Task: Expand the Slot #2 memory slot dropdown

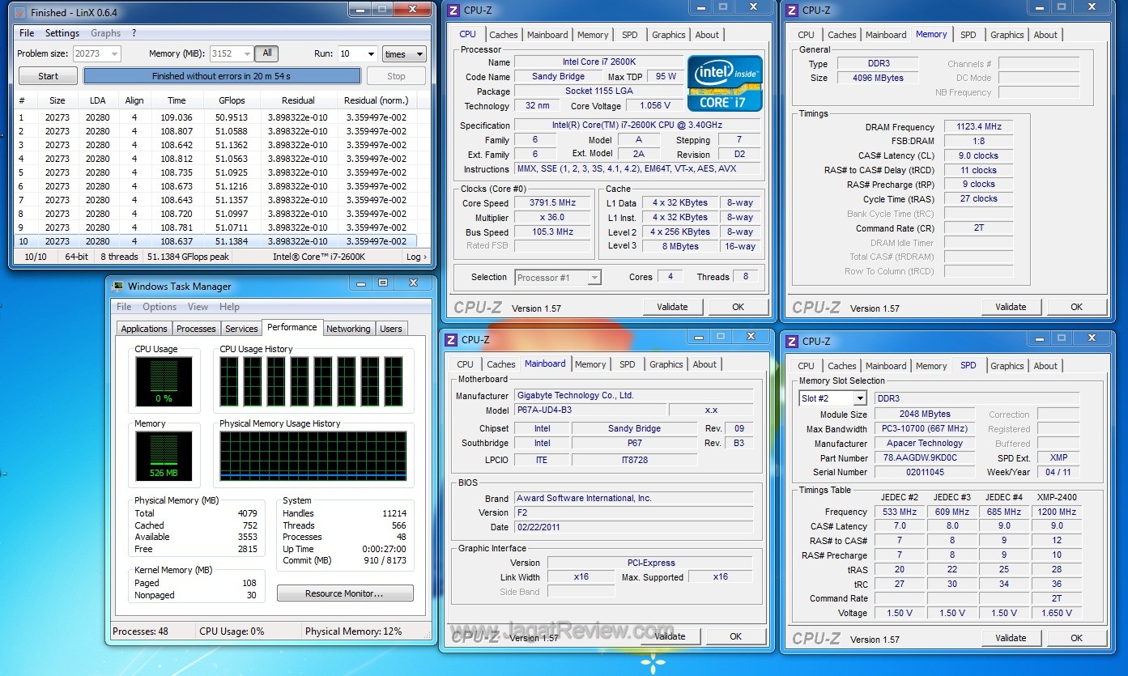Action: point(858,398)
